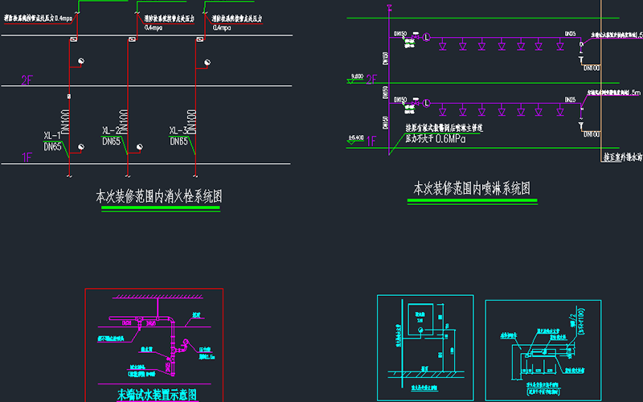Click the fire hydrant system diagram title
The height and width of the screenshot is (402, 643).
point(158,195)
